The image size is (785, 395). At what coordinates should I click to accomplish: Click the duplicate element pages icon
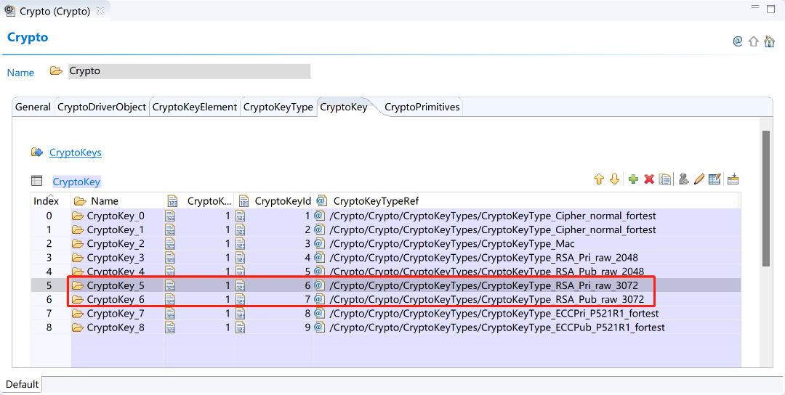[x=664, y=179]
